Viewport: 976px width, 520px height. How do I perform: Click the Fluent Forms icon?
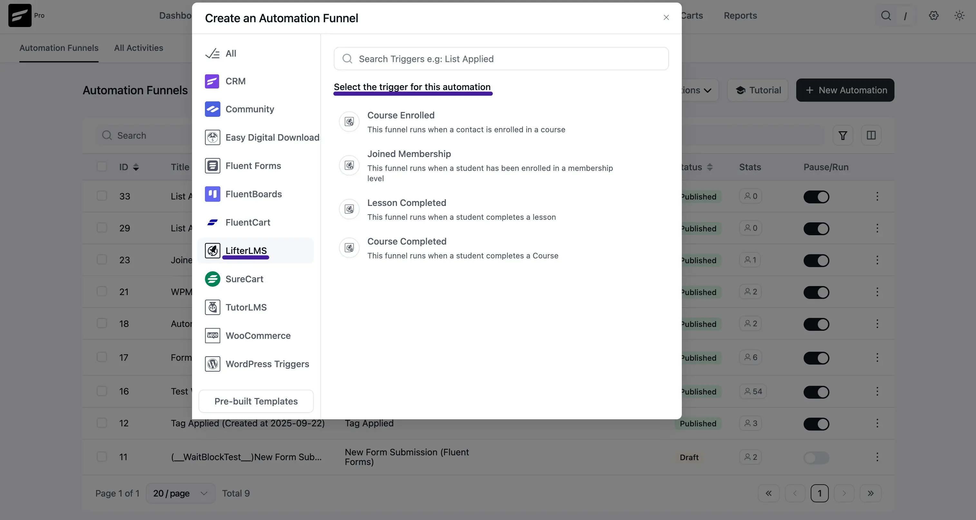(x=212, y=166)
